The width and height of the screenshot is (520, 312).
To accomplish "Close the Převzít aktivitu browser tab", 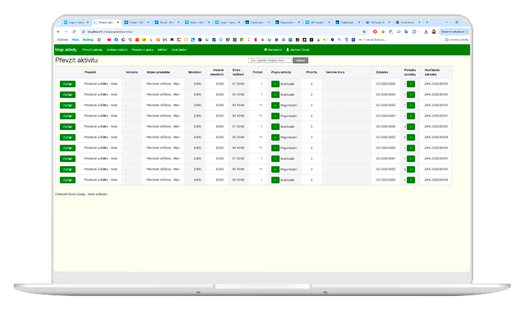I will (x=118, y=22).
